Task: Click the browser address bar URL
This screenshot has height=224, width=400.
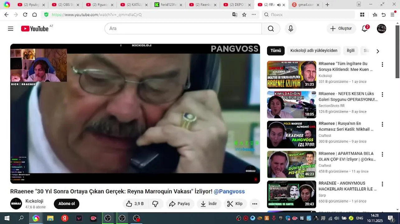Action: tap(97, 15)
